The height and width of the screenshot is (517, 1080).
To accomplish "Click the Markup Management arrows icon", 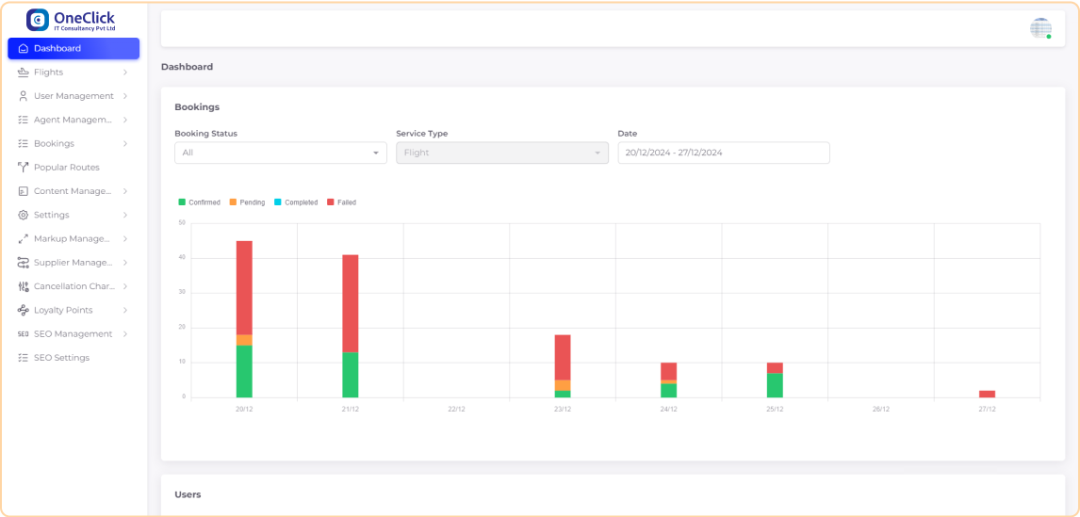I will (24, 239).
